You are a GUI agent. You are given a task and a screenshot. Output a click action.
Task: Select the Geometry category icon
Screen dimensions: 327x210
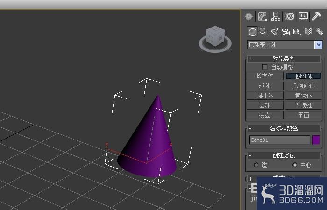point(252,32)
